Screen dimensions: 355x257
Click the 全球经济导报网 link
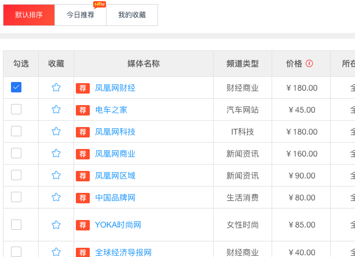point(123,252)
